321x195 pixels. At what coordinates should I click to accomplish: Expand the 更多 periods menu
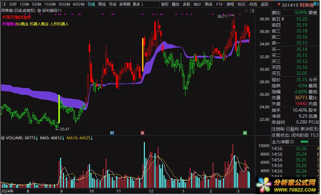click(x=138, y=4)
